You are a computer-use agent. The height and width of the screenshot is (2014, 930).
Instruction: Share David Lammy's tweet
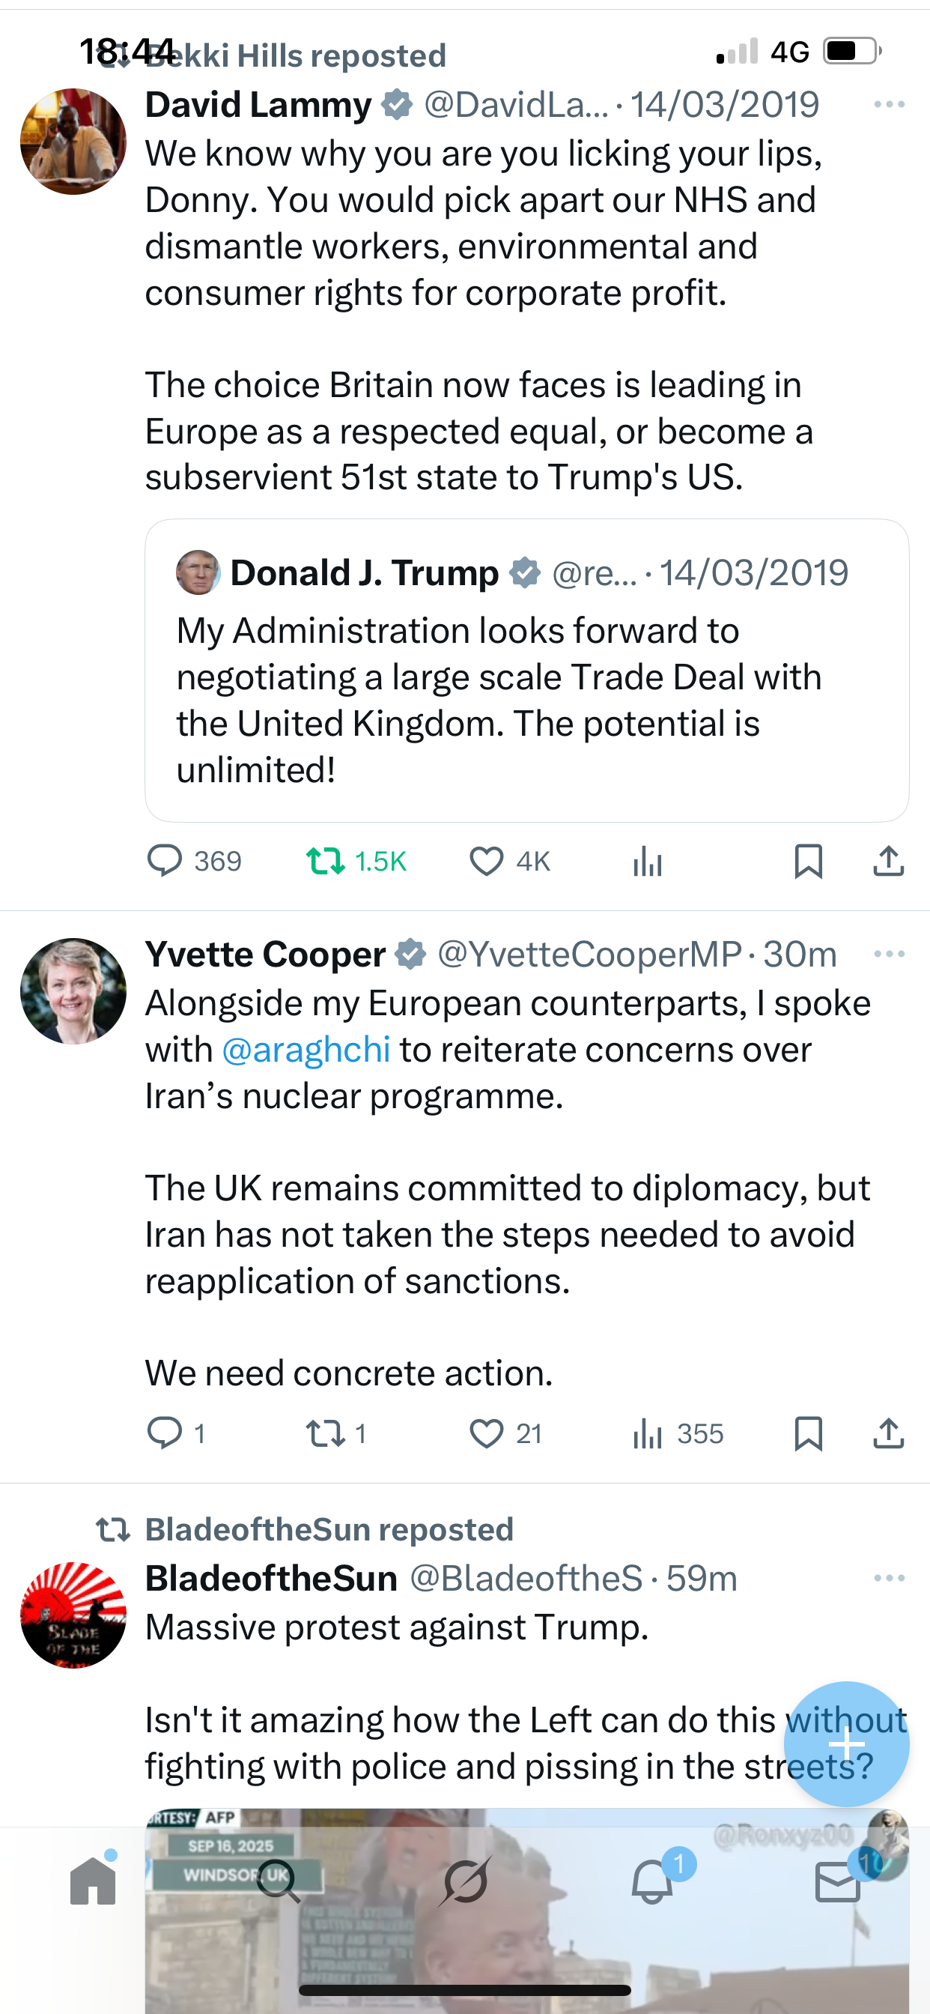[888, 861]
